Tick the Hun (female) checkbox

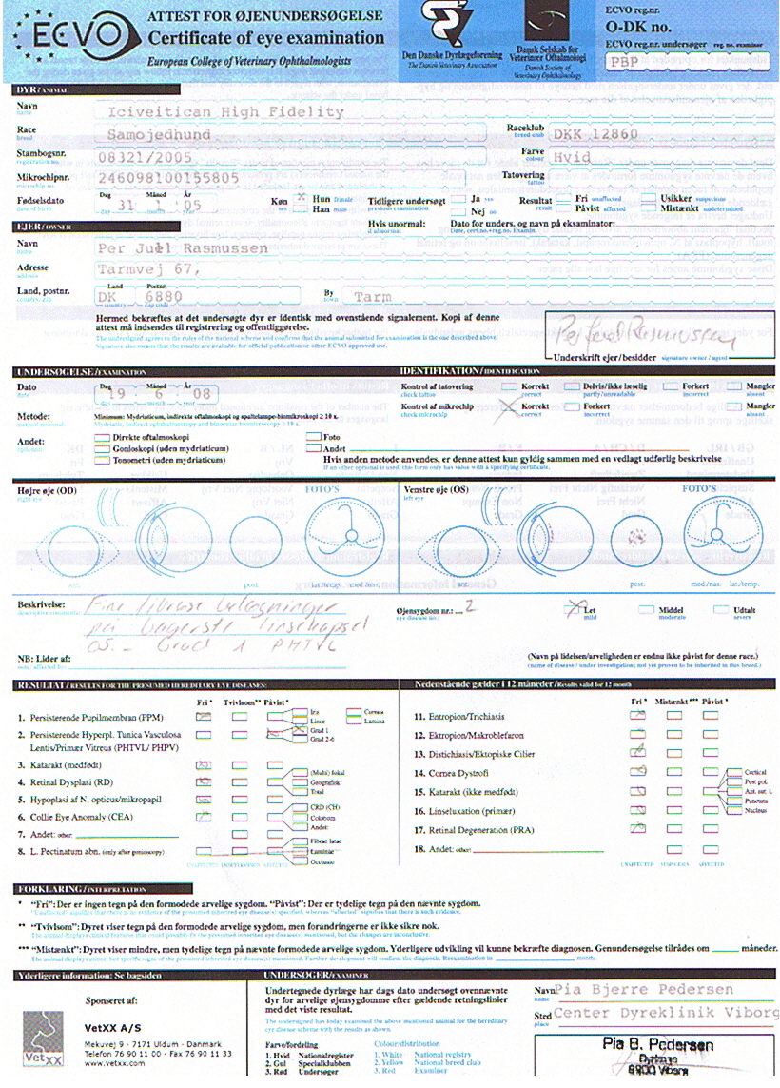tap(301, 198)
